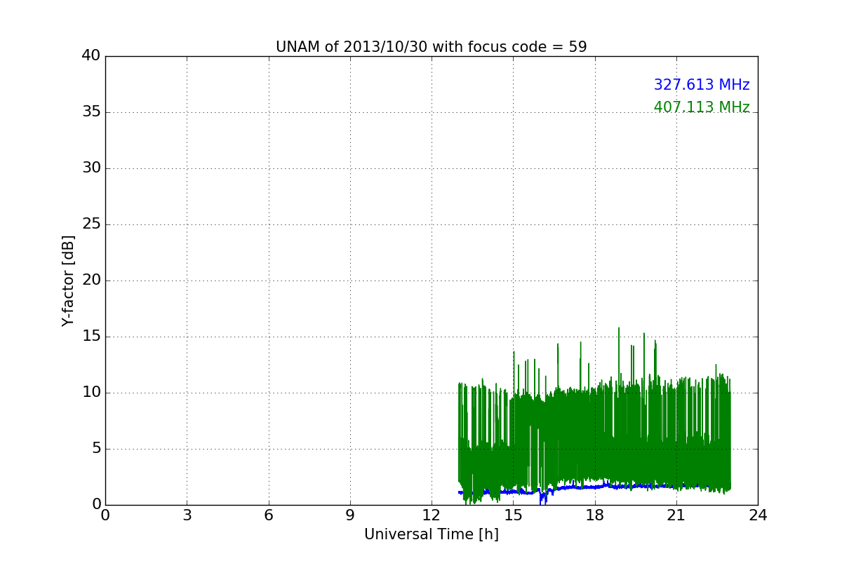
Task: Click the x-axis tick label '9'
Action: click(350, 515)
